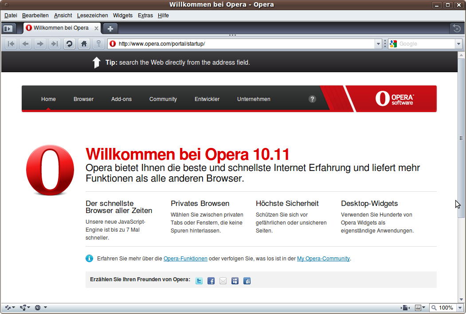The height and width of the screenshot is (314, 466).
Task: Open the Extras menu
Action: click(145, 16)
